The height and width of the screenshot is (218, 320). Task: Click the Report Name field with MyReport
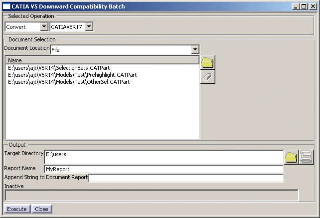click(x=164, y=169)
